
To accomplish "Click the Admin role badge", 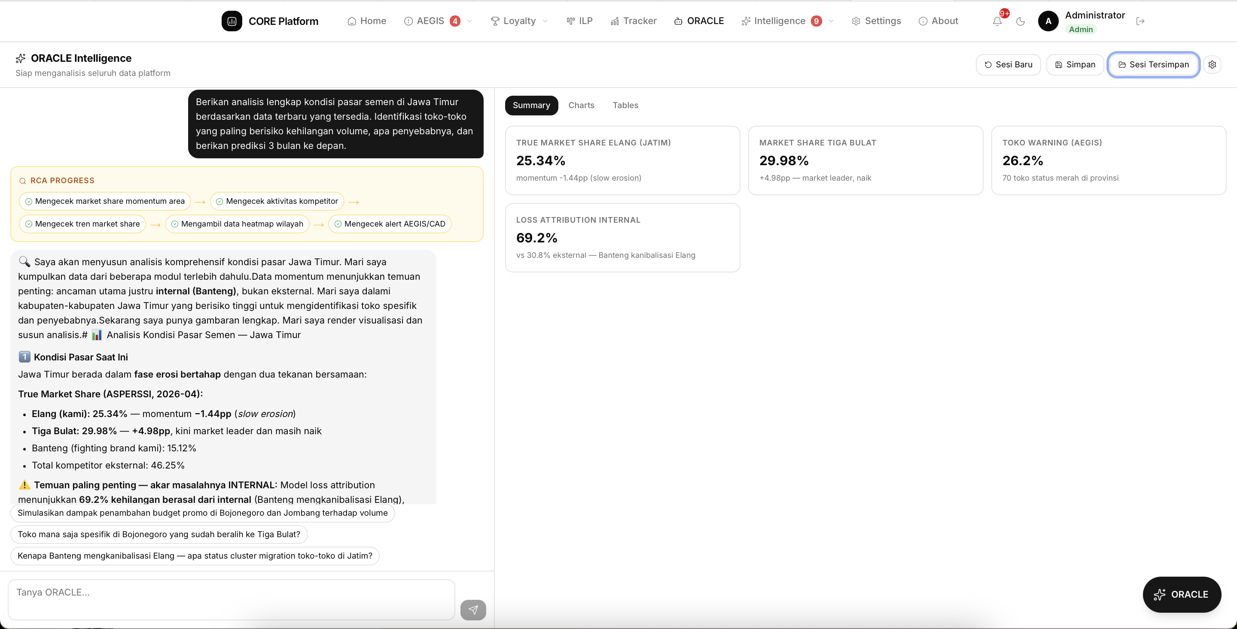I will click(x=1081, y=30).
